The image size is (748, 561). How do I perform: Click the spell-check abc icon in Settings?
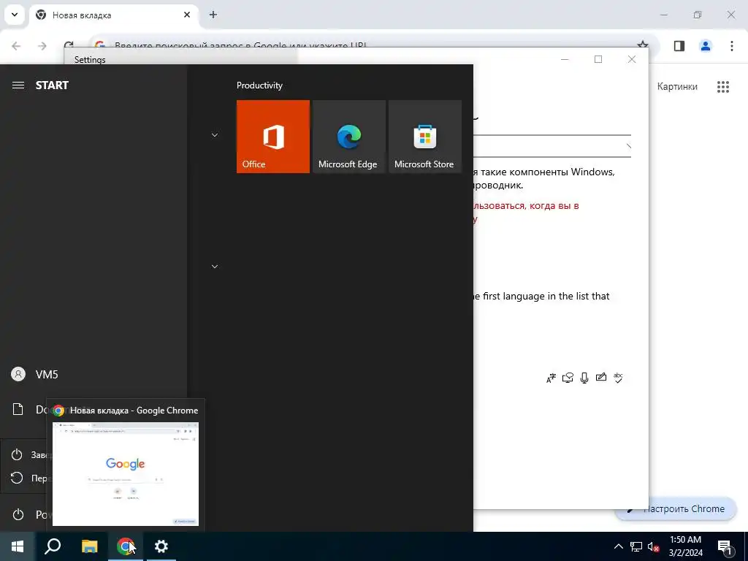618,378
